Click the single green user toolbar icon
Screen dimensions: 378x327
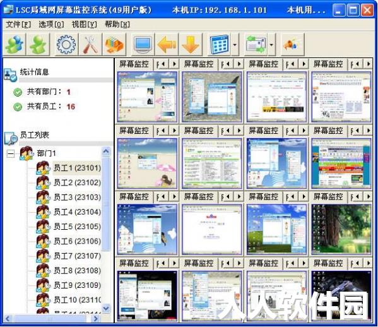point(38,44)
